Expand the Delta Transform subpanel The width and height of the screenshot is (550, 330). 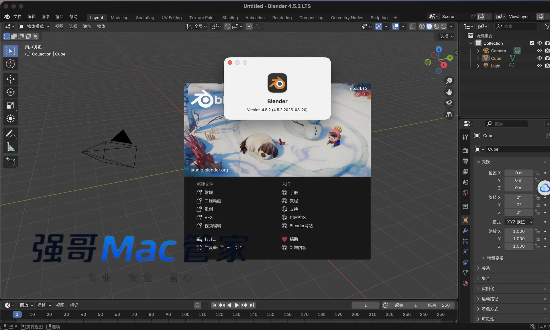click(495, 258)
